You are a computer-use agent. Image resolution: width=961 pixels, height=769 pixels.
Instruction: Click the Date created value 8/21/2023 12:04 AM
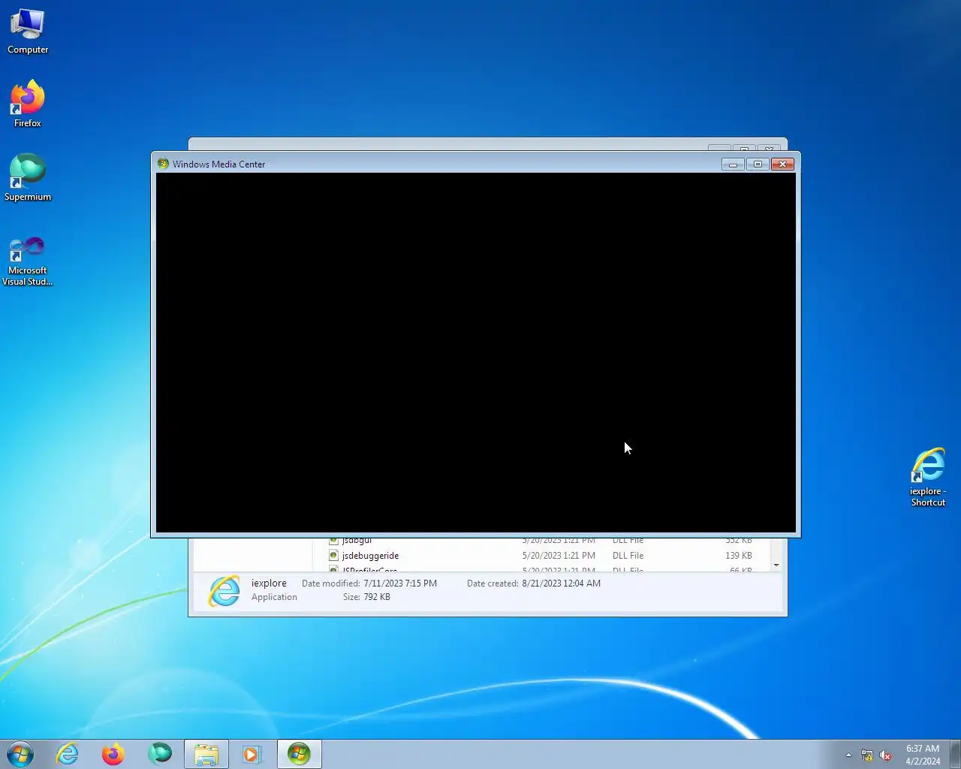(x=561, y=584)
